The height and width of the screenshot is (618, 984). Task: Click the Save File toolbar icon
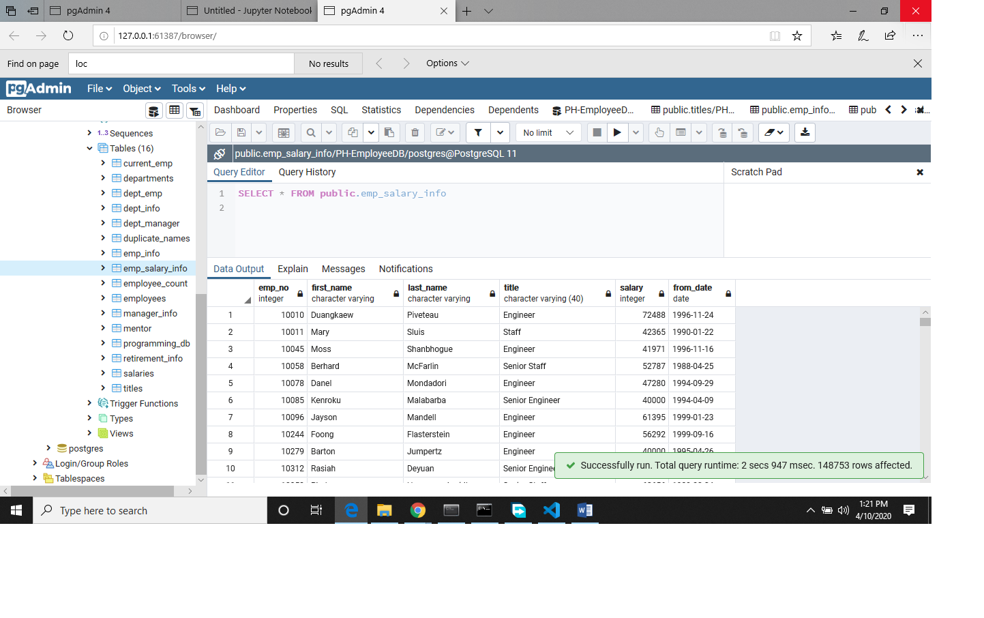pos(241,132)
